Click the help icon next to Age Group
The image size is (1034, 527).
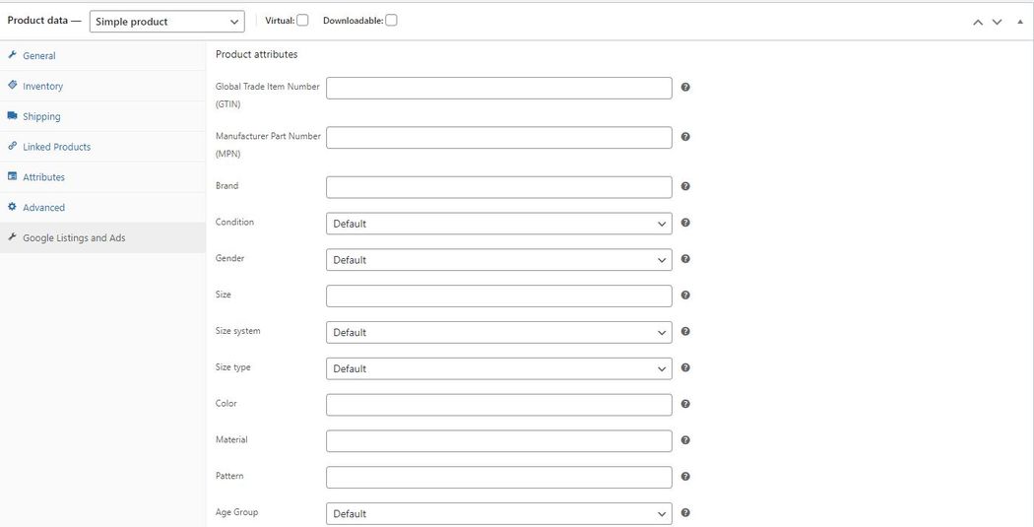[x=685, y=513]
